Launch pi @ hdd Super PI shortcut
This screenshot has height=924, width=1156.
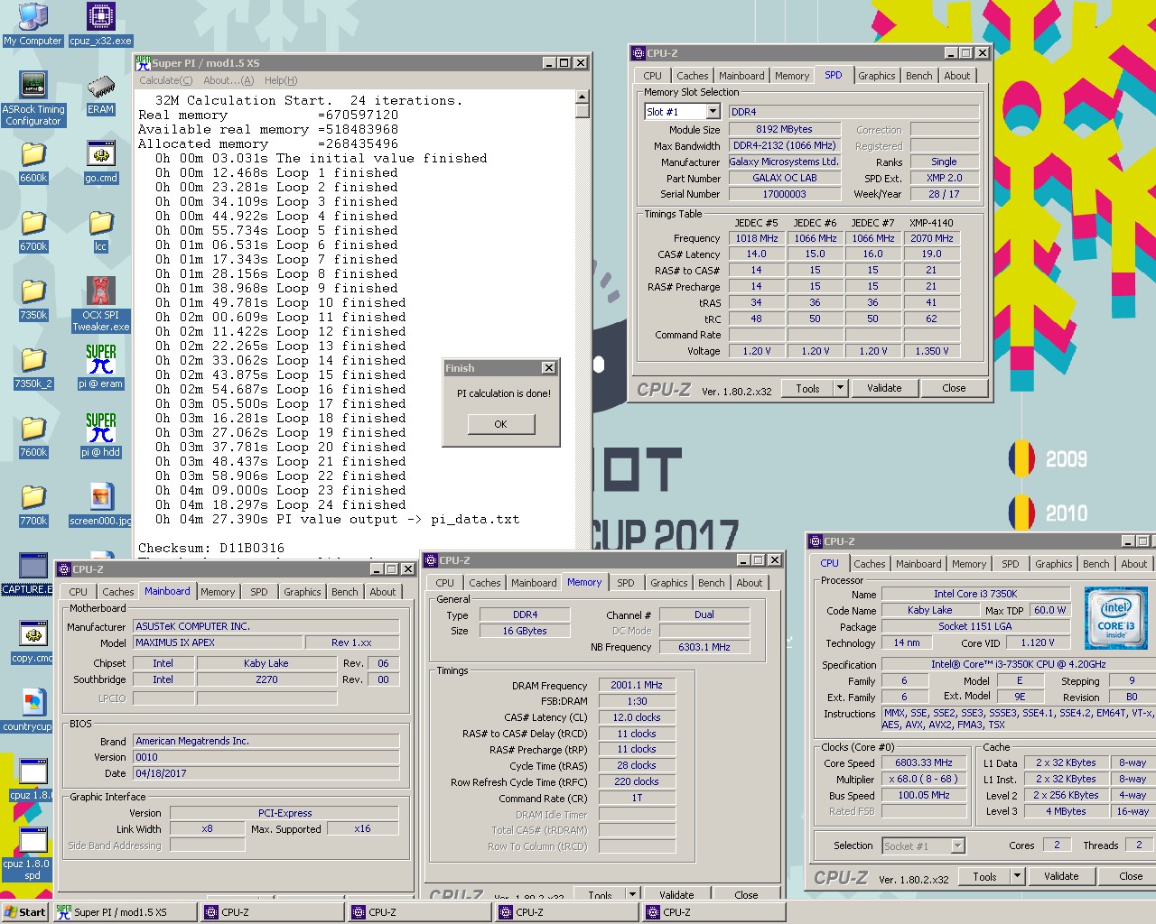pyautogui.click(x=100, y=435)
